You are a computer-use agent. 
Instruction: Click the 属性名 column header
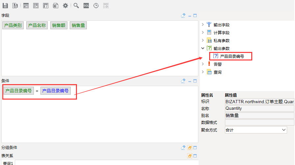pyautogui.click(x=207, y=95)
